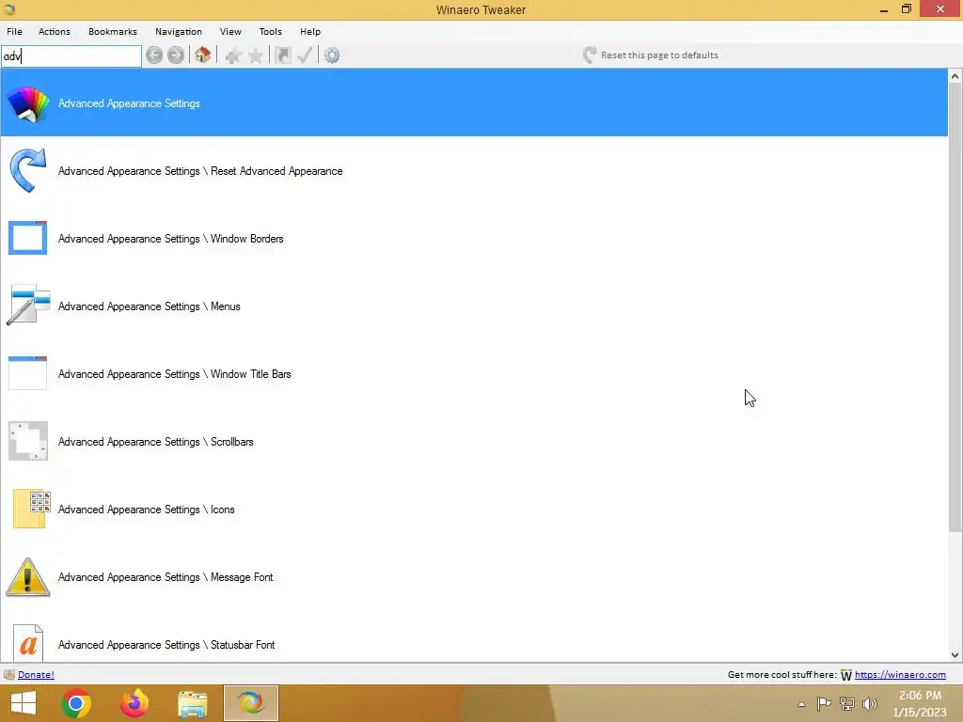Image resolution: width=963 pixels, height=722 pixels.
Task: Open the bookmarks star icon
Action: [x=256, y=55]
